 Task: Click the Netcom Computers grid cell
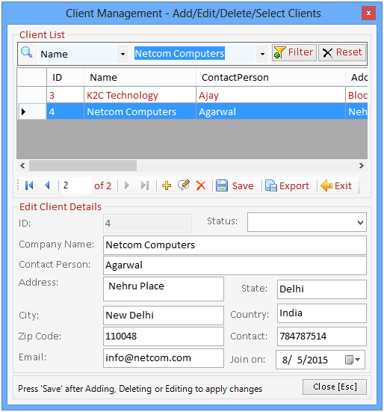click(x=140, y=111)
